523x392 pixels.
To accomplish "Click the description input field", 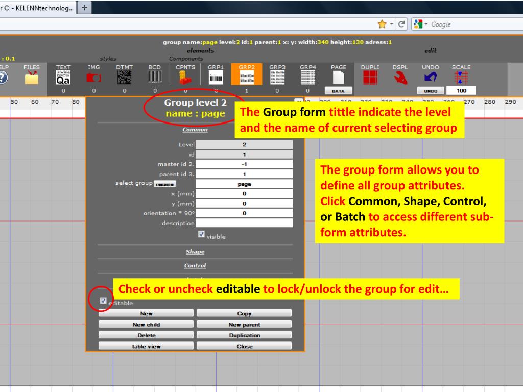I will [x=244, y=223].
